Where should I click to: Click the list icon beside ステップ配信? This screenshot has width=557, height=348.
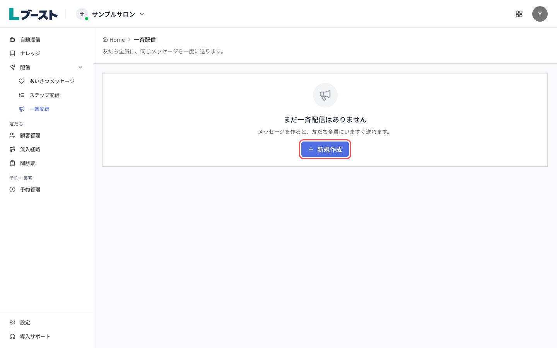point(22,95)
